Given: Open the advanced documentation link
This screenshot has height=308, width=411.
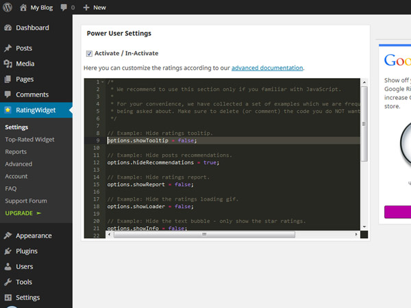Looking at the screenshot, I should [267, 68].
